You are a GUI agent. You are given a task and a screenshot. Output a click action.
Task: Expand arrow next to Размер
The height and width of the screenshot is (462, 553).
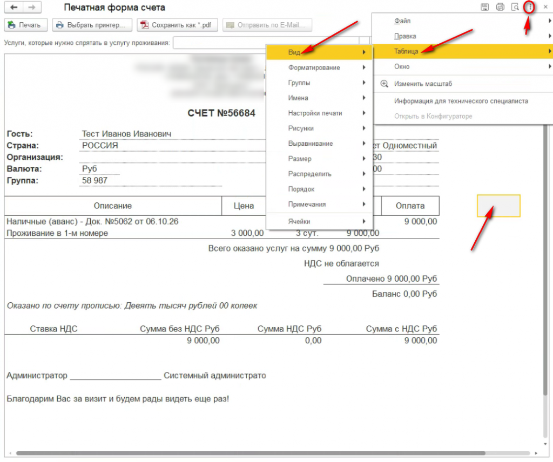364,159
